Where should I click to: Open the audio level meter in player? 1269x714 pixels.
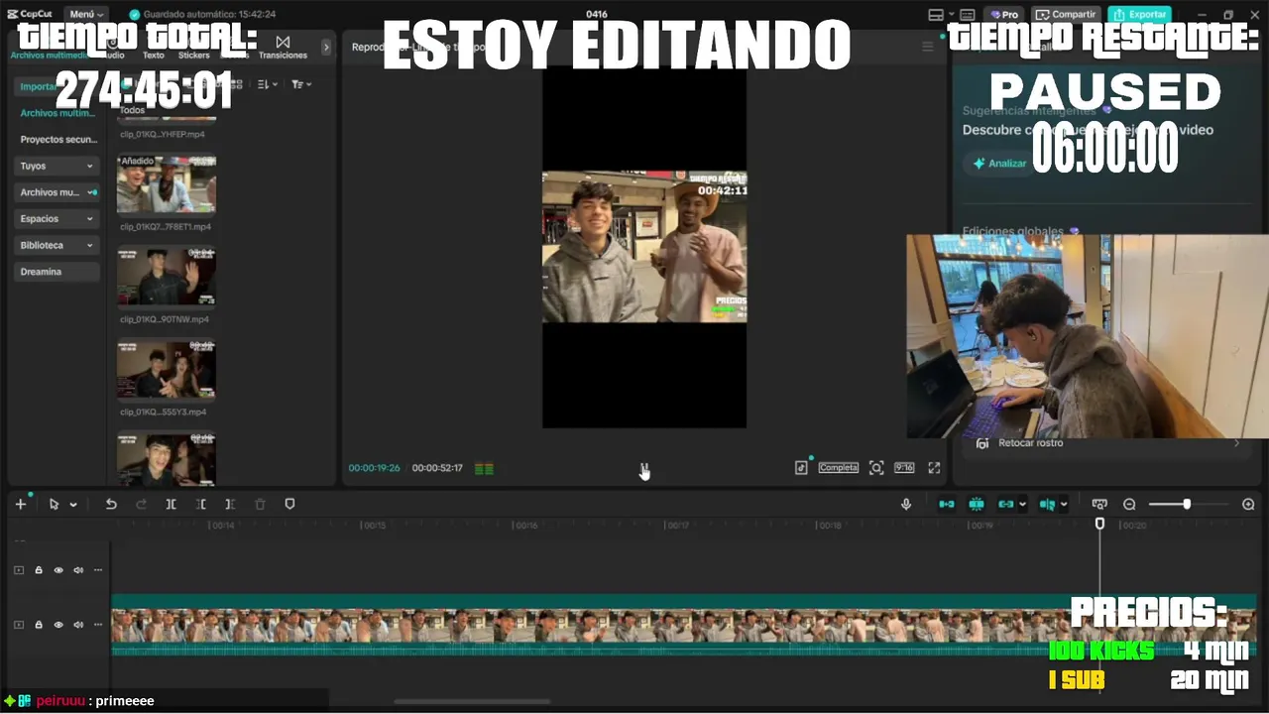(x=484, y=468)
